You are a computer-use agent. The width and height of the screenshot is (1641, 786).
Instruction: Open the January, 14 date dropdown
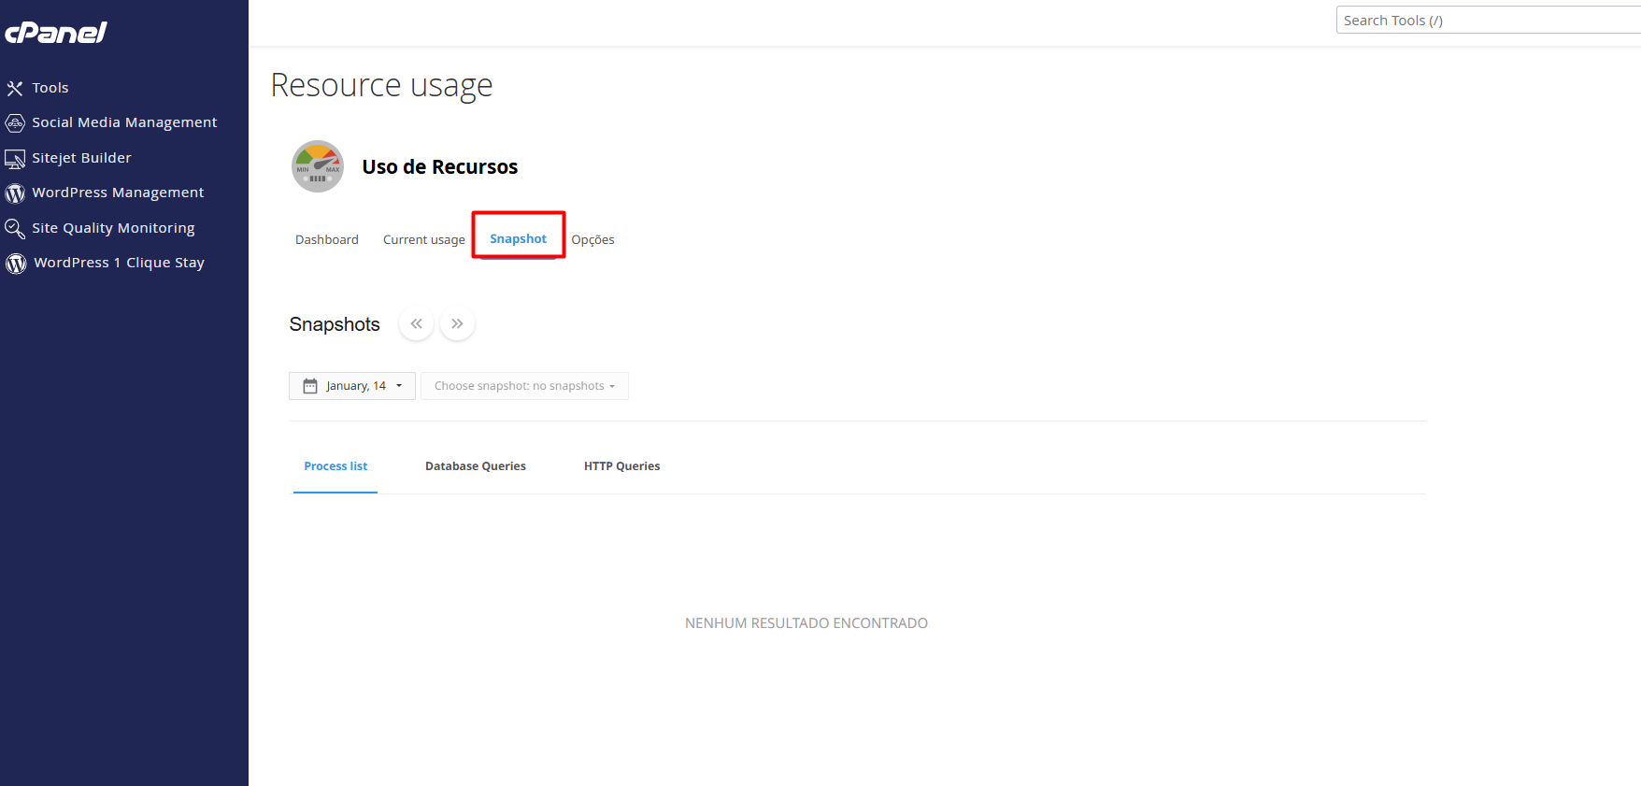click(x=352, y=386)
